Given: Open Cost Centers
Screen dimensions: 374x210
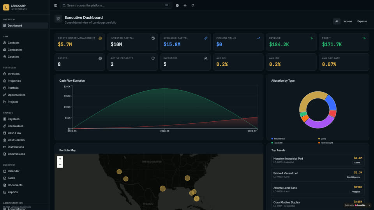Looking at the screenshot, I should click(25, 140).
